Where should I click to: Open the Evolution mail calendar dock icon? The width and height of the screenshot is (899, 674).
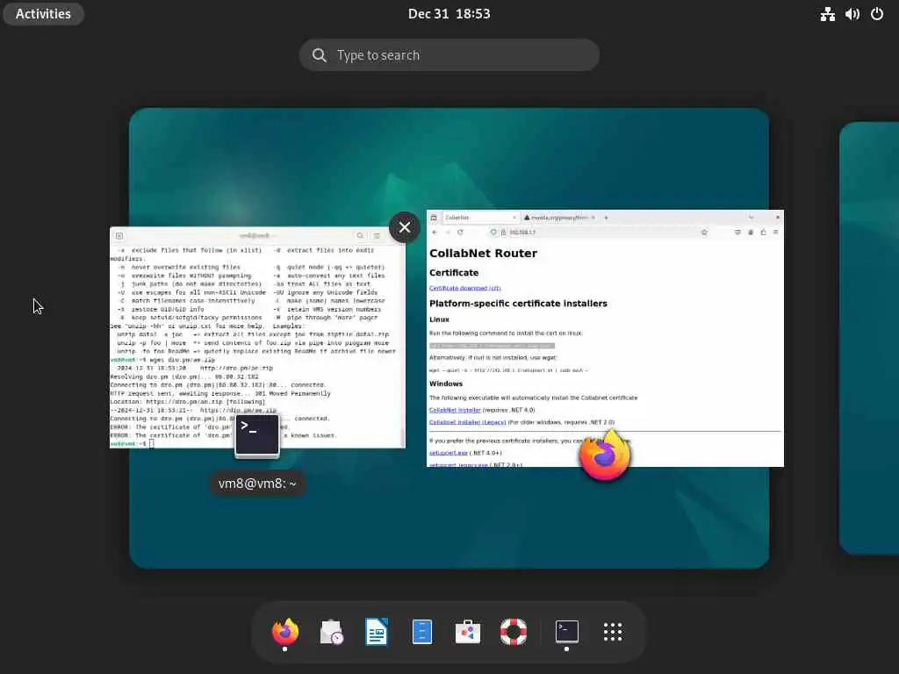click(x=331, y=632)
